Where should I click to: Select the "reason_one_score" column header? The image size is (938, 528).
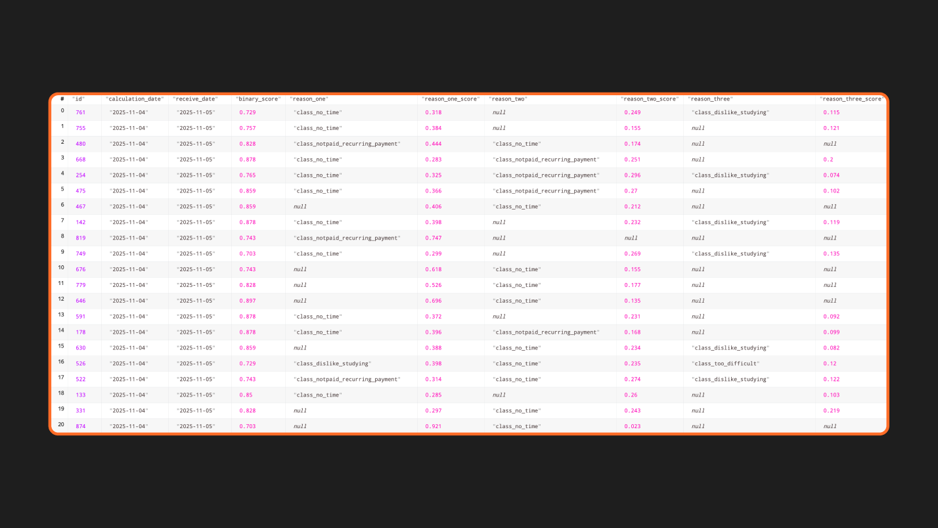(451, 99)
